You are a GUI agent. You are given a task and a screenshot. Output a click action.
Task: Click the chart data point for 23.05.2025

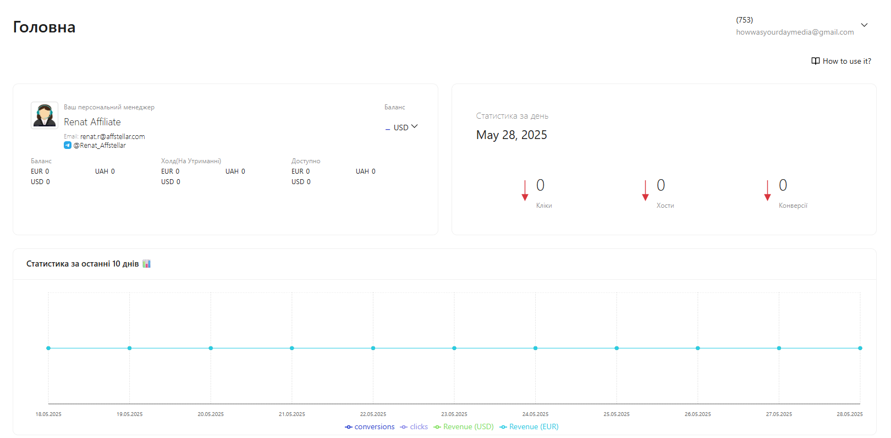pos(454,348)
